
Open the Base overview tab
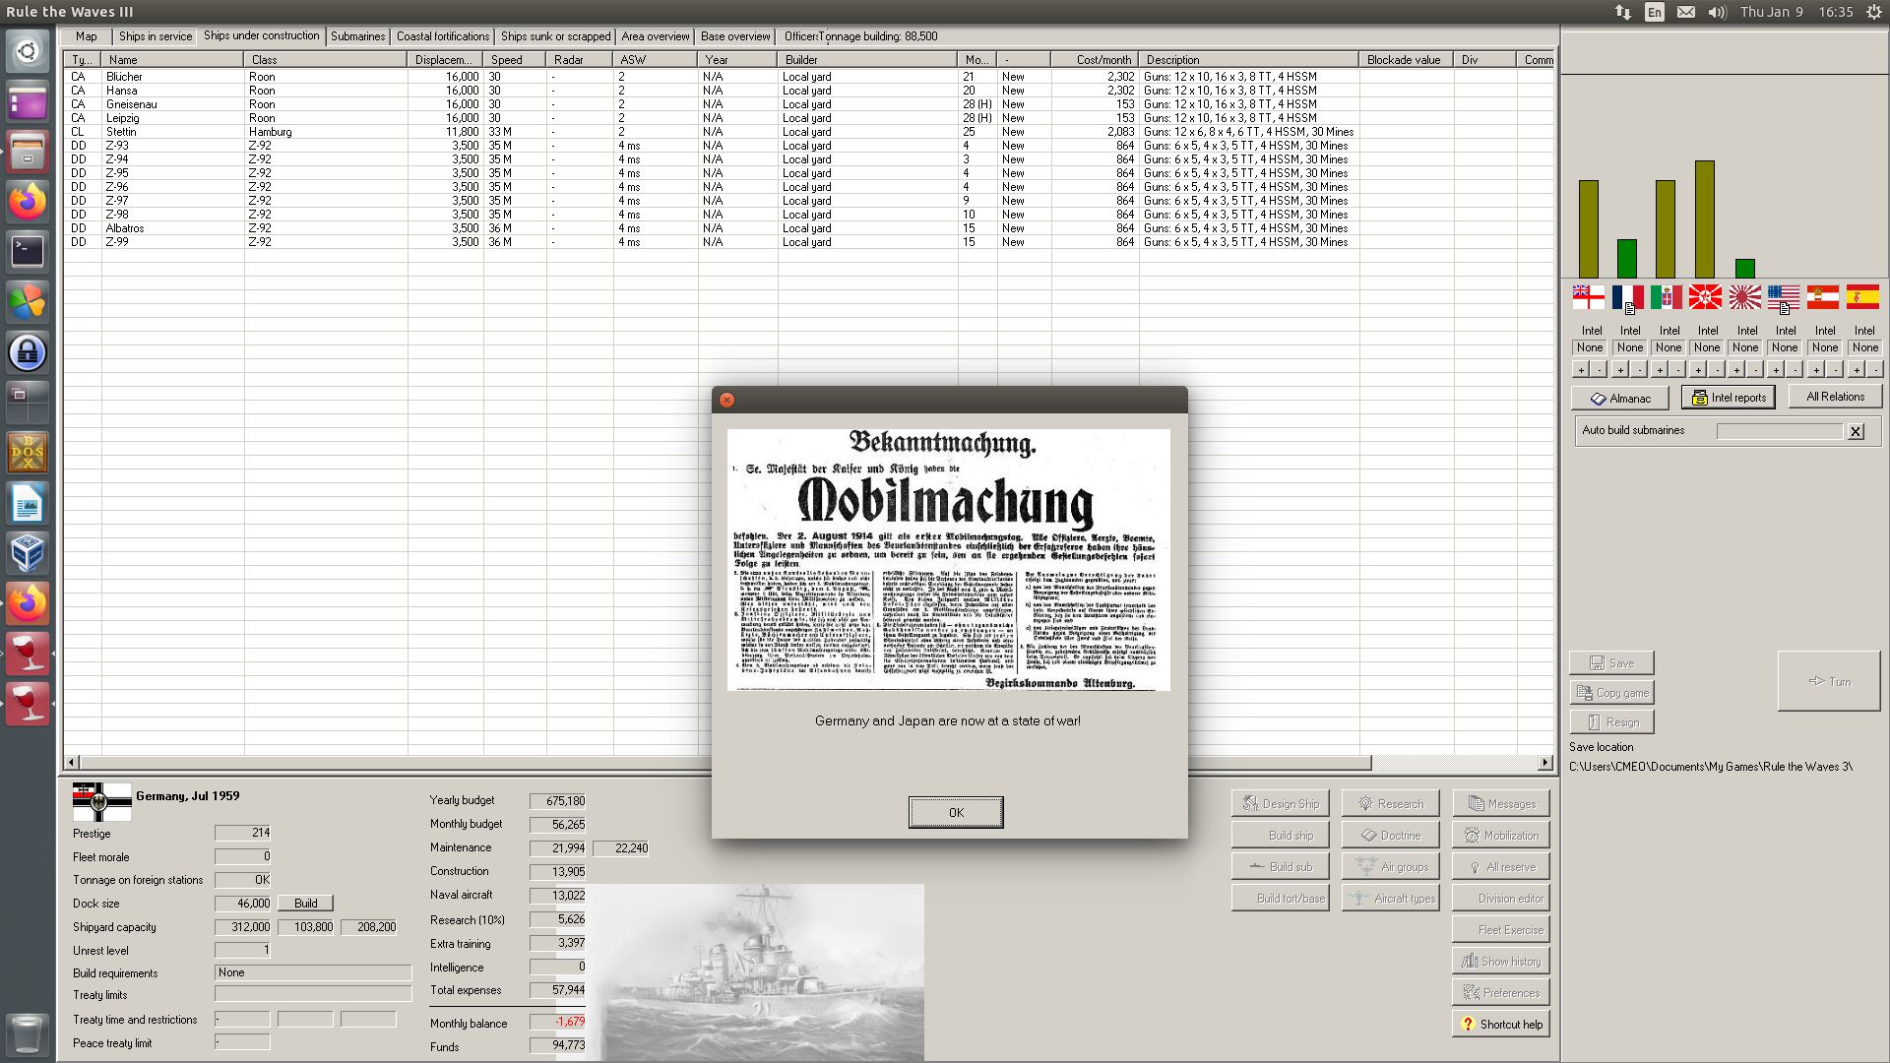tap(735, 36)
